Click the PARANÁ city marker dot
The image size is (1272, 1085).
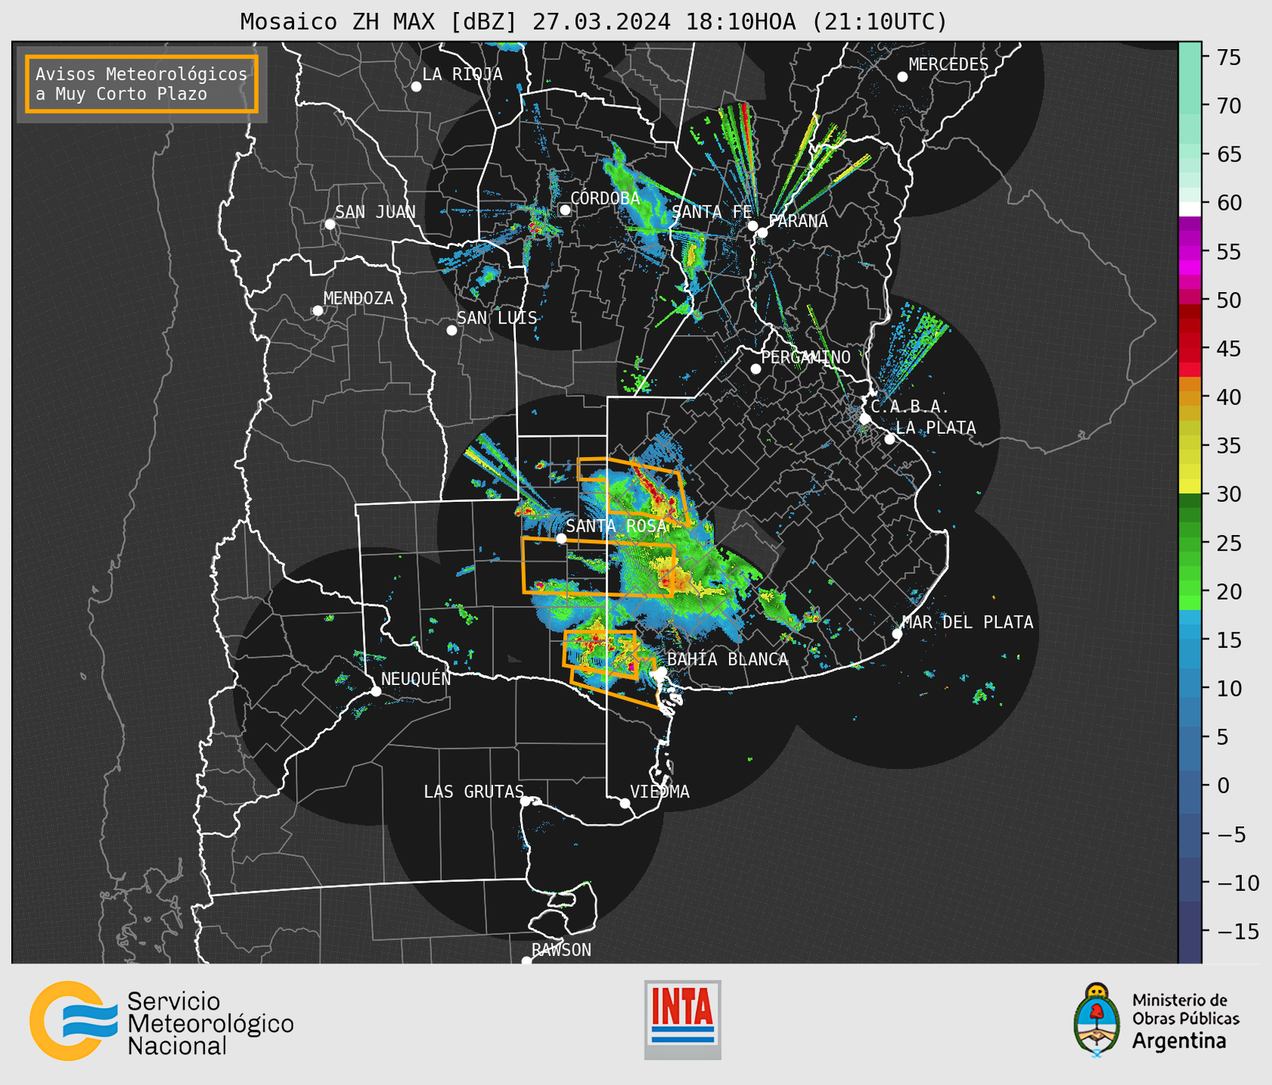pos(762,232)
